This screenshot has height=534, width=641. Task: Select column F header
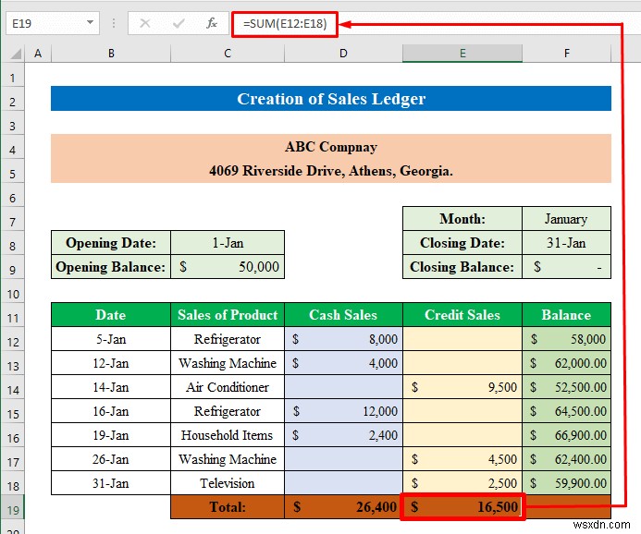coord(567,54)
